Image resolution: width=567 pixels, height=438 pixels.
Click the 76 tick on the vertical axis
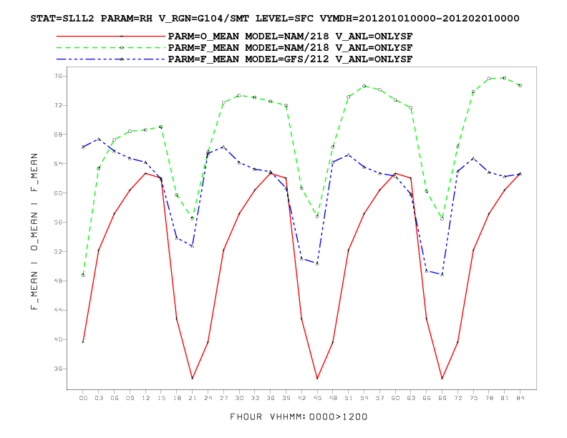pyautogui.click(x=58, y=76)
